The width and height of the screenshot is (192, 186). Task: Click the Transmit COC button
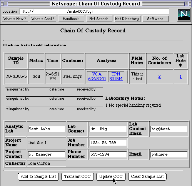click(77, 177)
